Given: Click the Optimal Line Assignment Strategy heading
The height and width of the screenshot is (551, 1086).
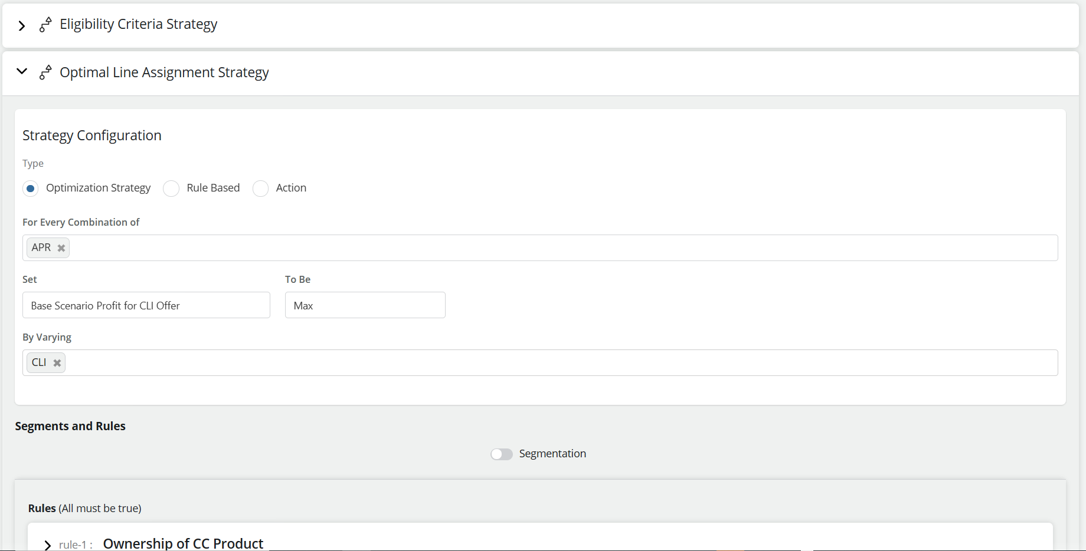Looking at the screenshot, I should [164, 72].
